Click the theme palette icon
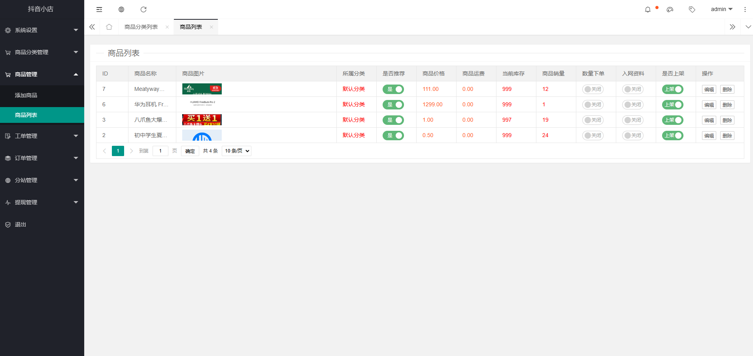 point(670,9)
